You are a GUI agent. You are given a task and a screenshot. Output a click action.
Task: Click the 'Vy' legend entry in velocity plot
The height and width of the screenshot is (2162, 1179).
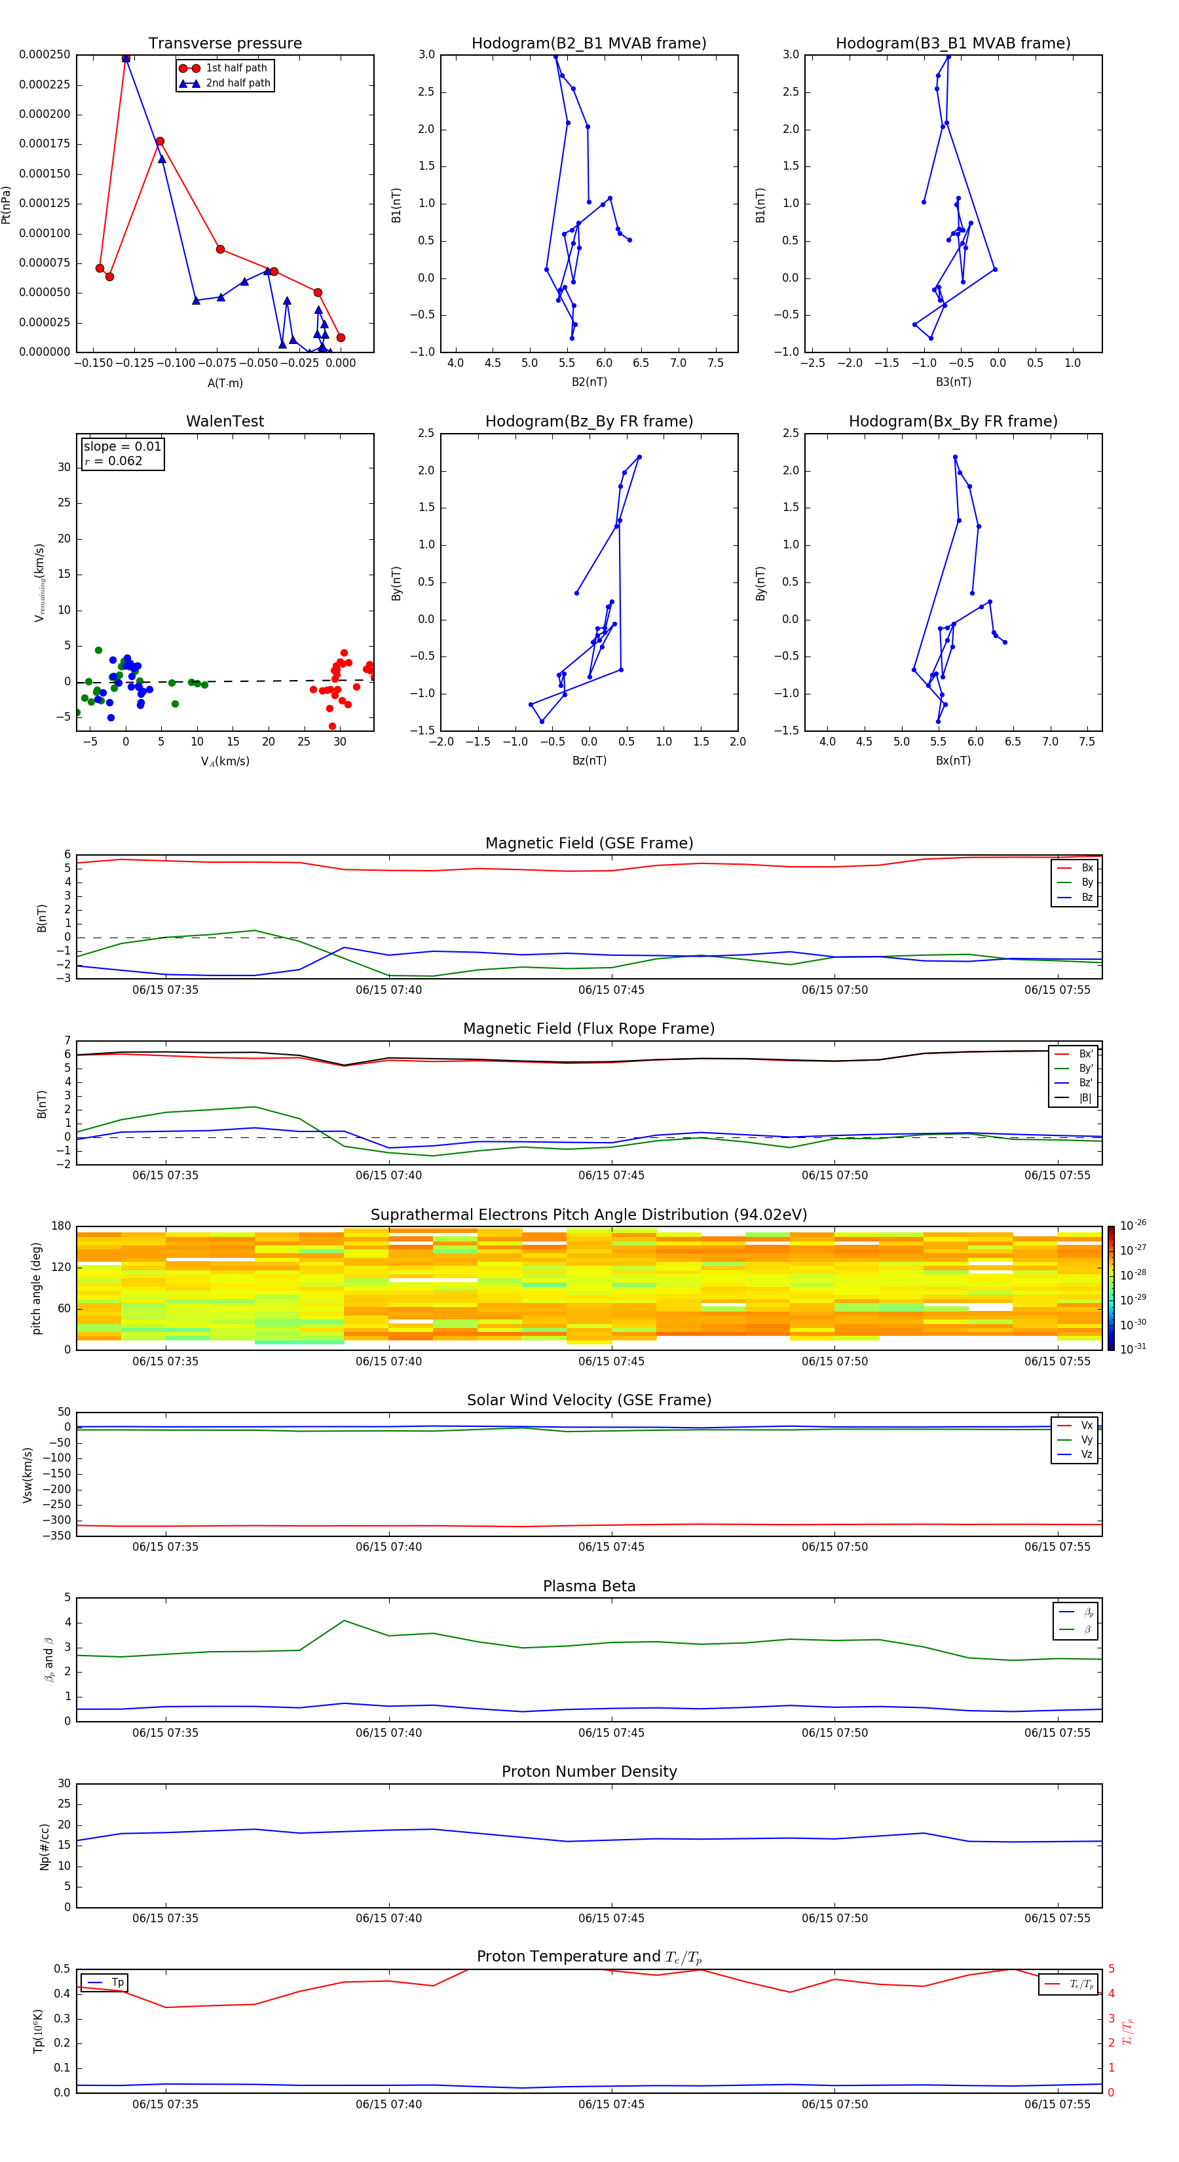[x=1076, y=1440]
